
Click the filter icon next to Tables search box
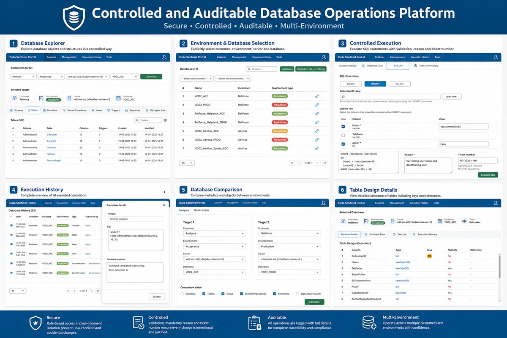pos(165,120)
